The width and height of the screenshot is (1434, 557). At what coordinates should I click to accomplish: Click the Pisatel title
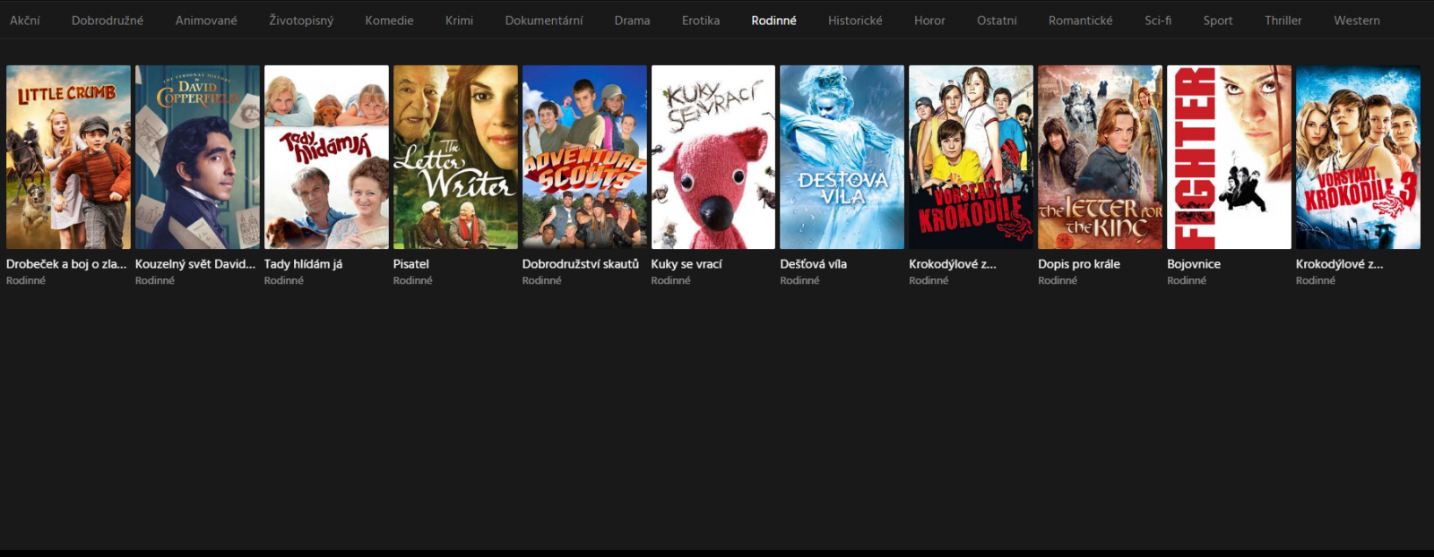pyautogui.click(x=411, y=264)
